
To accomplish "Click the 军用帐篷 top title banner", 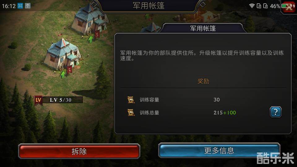I will tap(148, 6).
